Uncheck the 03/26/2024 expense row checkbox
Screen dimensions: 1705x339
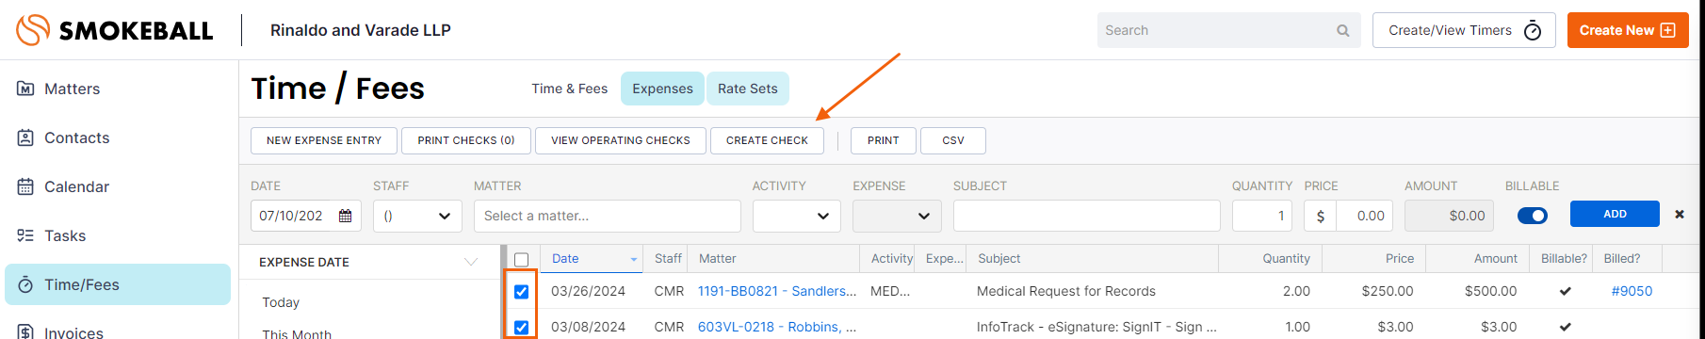pyautogui.click(x=521, y=291)
